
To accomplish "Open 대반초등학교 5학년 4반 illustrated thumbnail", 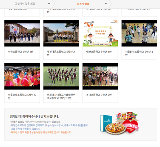I will [100, 33].
